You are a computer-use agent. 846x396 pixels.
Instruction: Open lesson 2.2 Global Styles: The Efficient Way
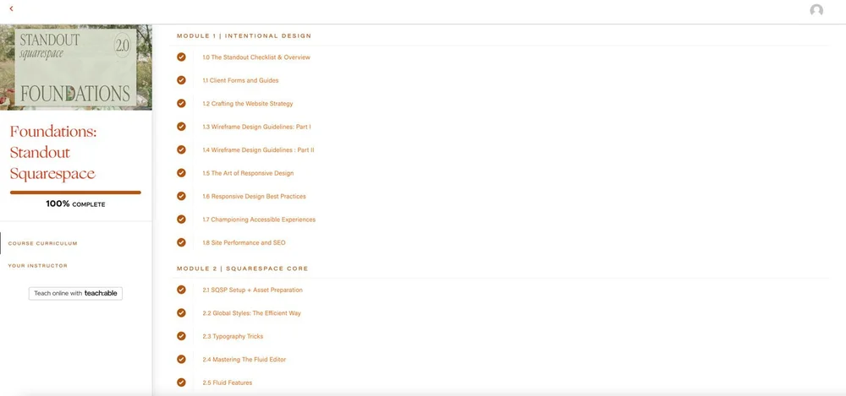pos(252,313)
